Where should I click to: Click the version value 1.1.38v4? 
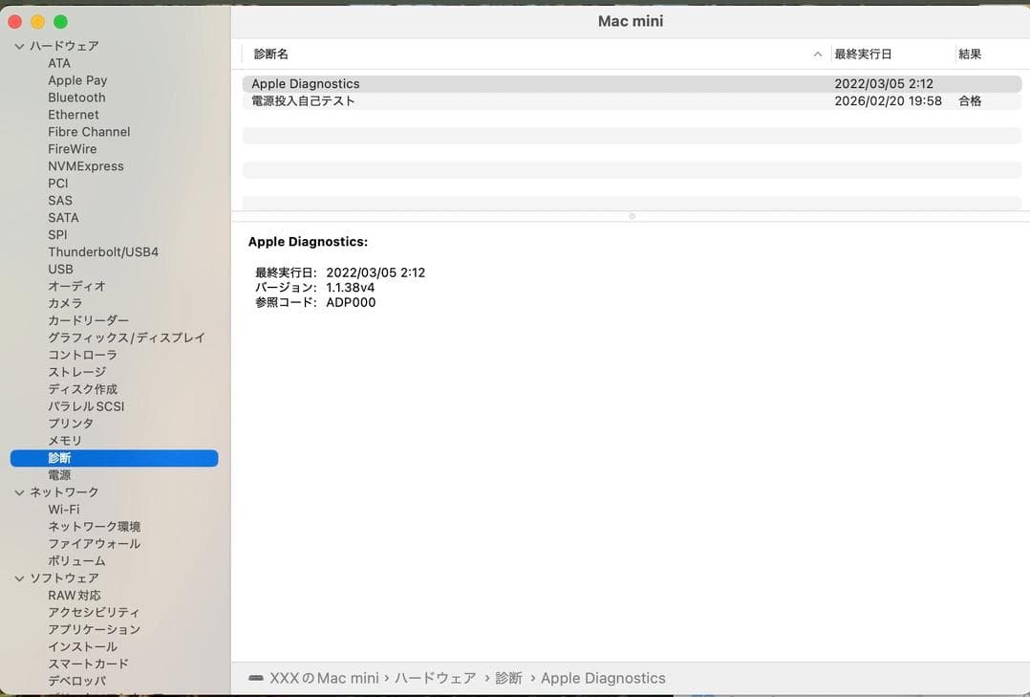pos(350,288)
